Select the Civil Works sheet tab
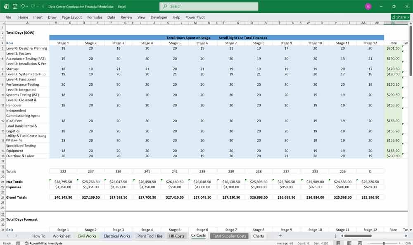This screenshot has height=245, width=413. [x=87, y=236]
